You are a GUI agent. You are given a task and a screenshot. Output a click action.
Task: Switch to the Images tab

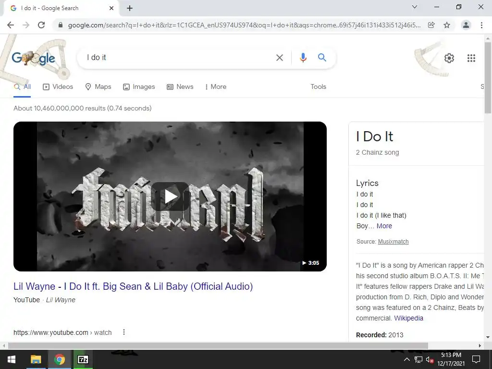139,87
